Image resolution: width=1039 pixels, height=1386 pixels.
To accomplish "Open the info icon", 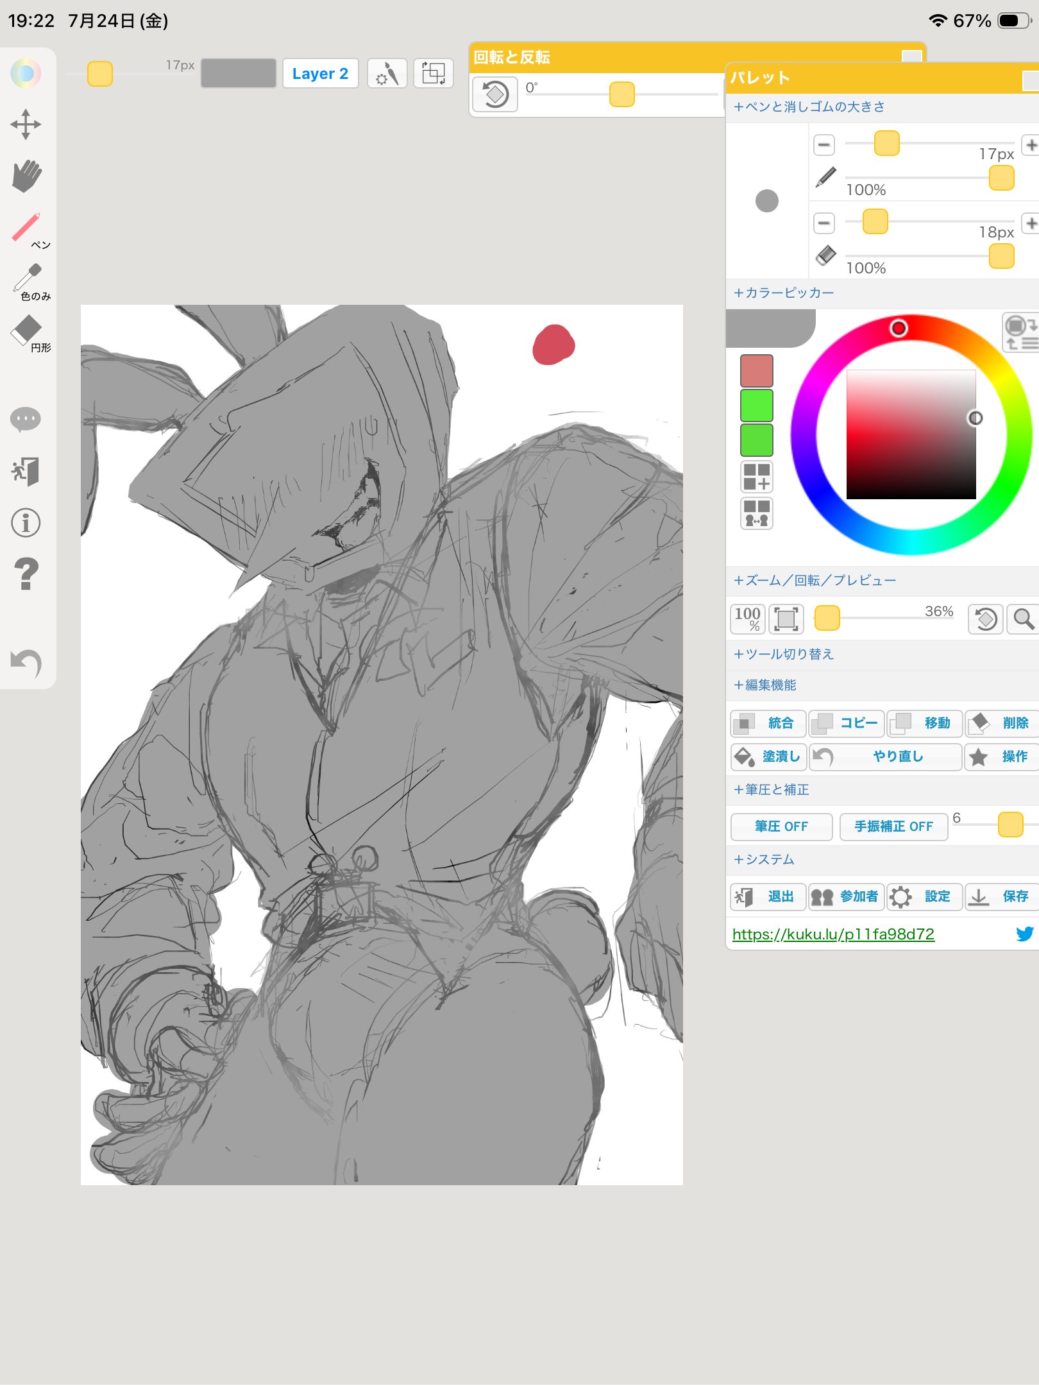I will [x=26, y=523].
